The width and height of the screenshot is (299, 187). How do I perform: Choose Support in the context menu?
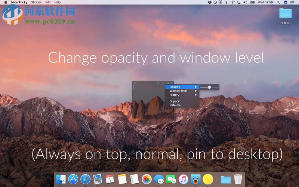point(182,101)
